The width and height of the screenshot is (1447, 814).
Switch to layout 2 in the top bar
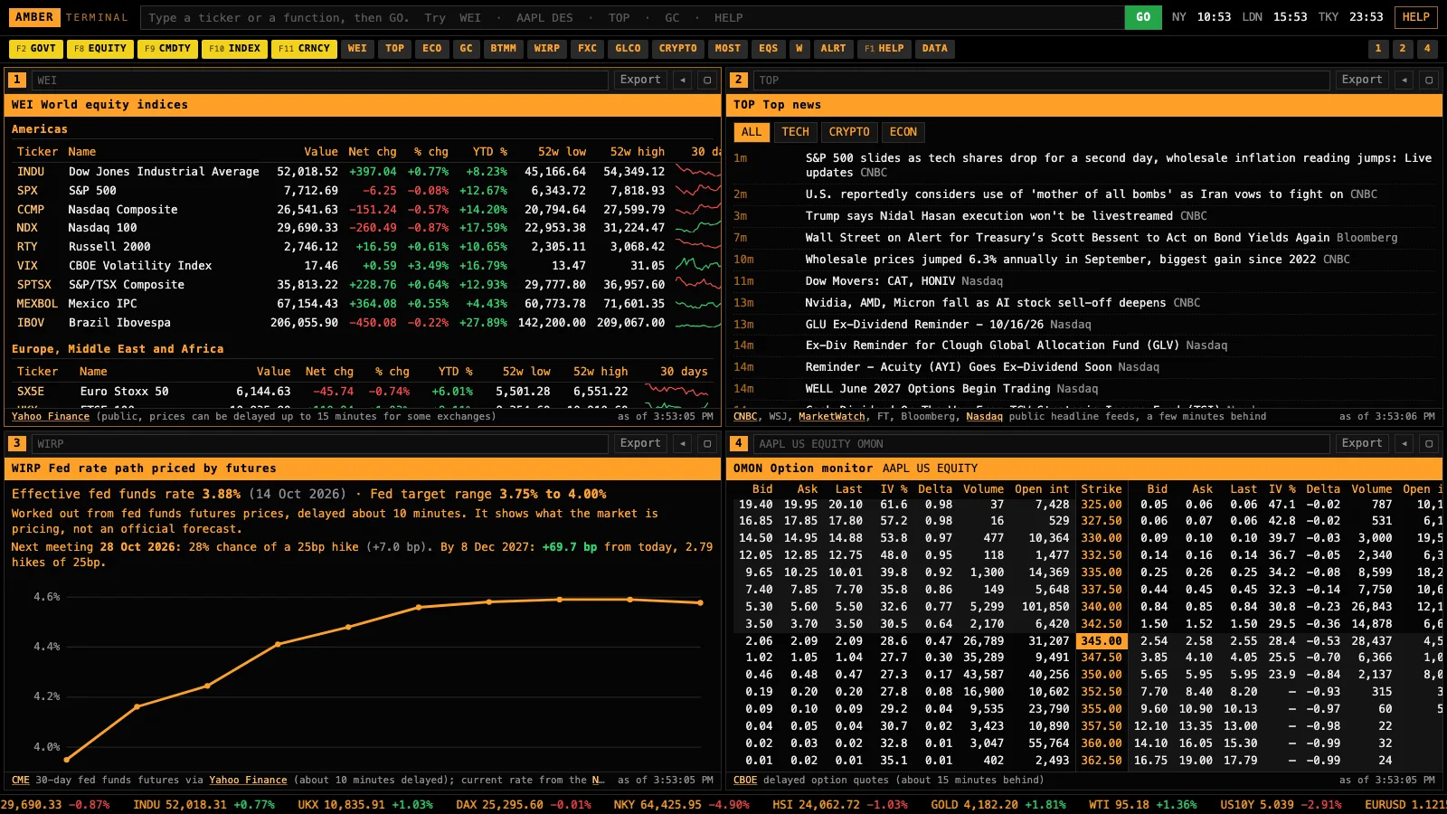[1403, 49]
